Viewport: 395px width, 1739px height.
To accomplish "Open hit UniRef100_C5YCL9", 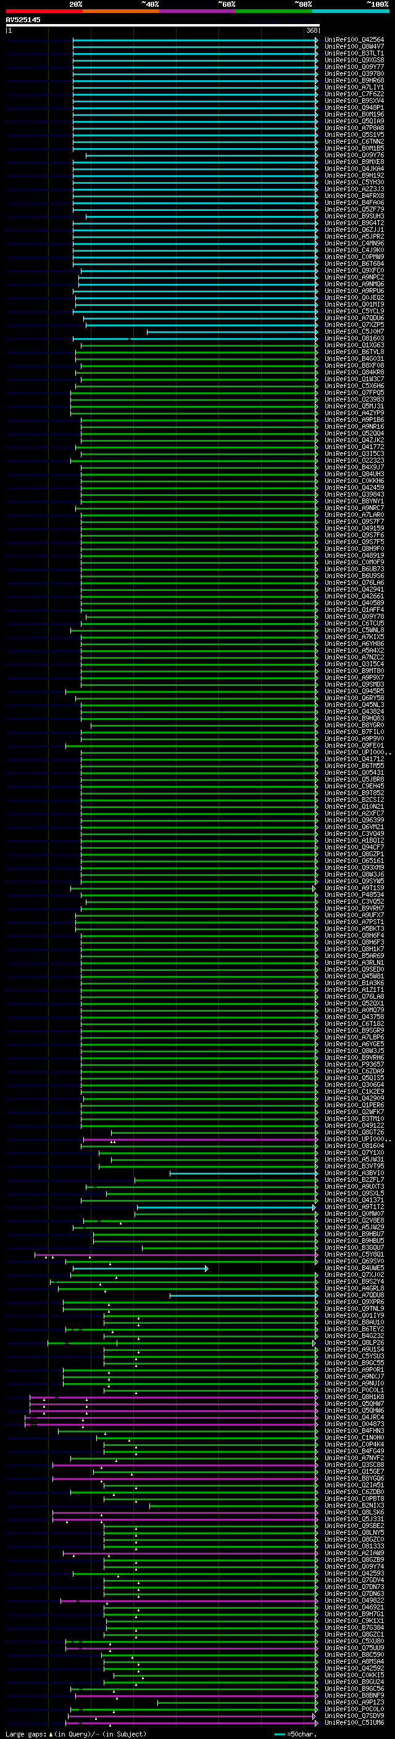I will (x=354, y=311).
